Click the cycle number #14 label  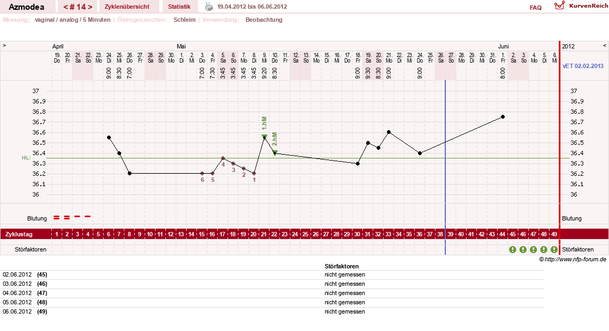point(78,7)
